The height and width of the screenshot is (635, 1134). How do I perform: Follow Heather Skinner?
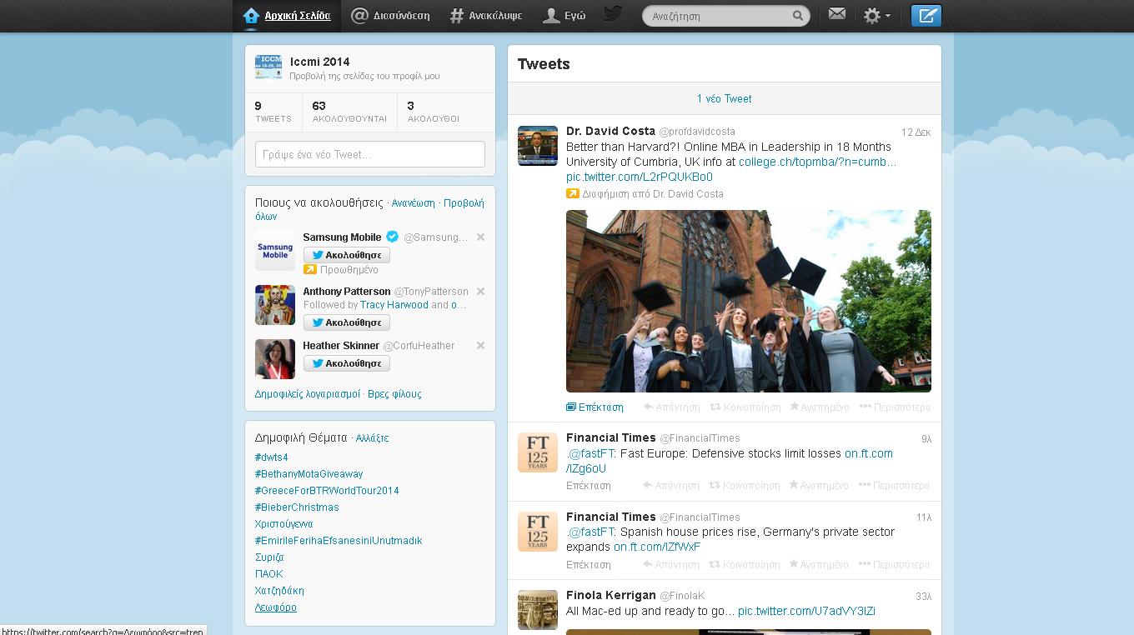pyautogui.click(x=346, y=363)
